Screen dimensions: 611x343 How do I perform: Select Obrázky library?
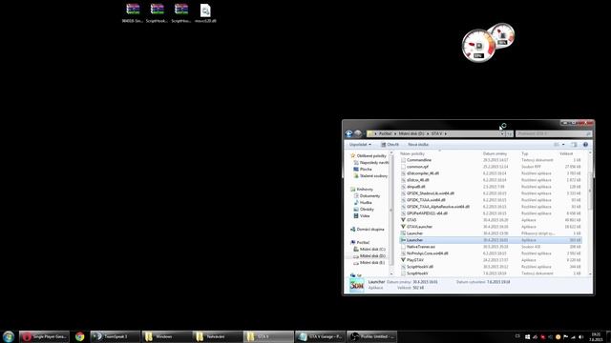364,210
